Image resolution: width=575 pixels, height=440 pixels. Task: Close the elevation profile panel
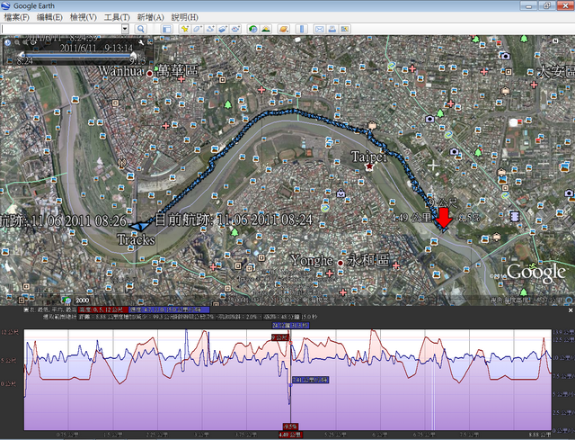click(571, 310)
